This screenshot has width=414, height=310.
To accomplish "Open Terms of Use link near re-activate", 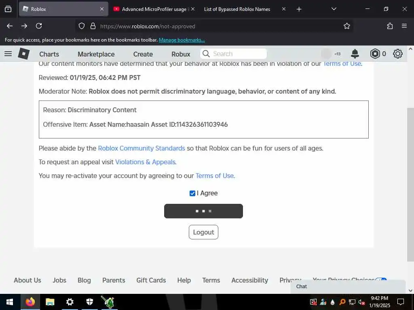I will pos(215,176).
